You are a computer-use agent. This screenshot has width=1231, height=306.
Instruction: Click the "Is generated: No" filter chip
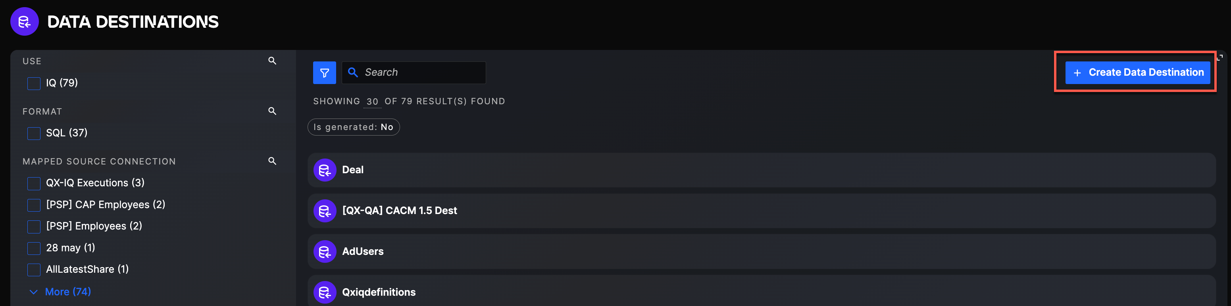353,127
